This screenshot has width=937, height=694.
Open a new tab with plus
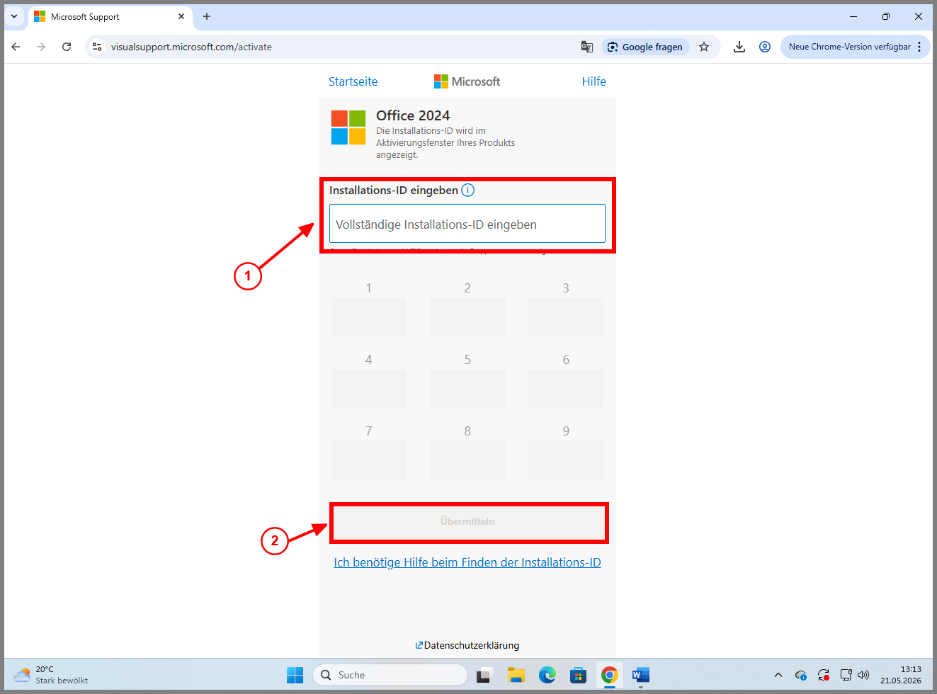coord(207,16)
